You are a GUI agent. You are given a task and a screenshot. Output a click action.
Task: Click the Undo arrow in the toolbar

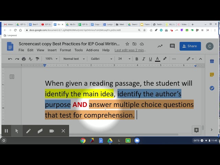[10, 59]
